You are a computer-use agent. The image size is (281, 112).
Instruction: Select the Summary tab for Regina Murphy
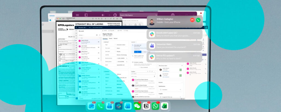[x=105, y=39]
